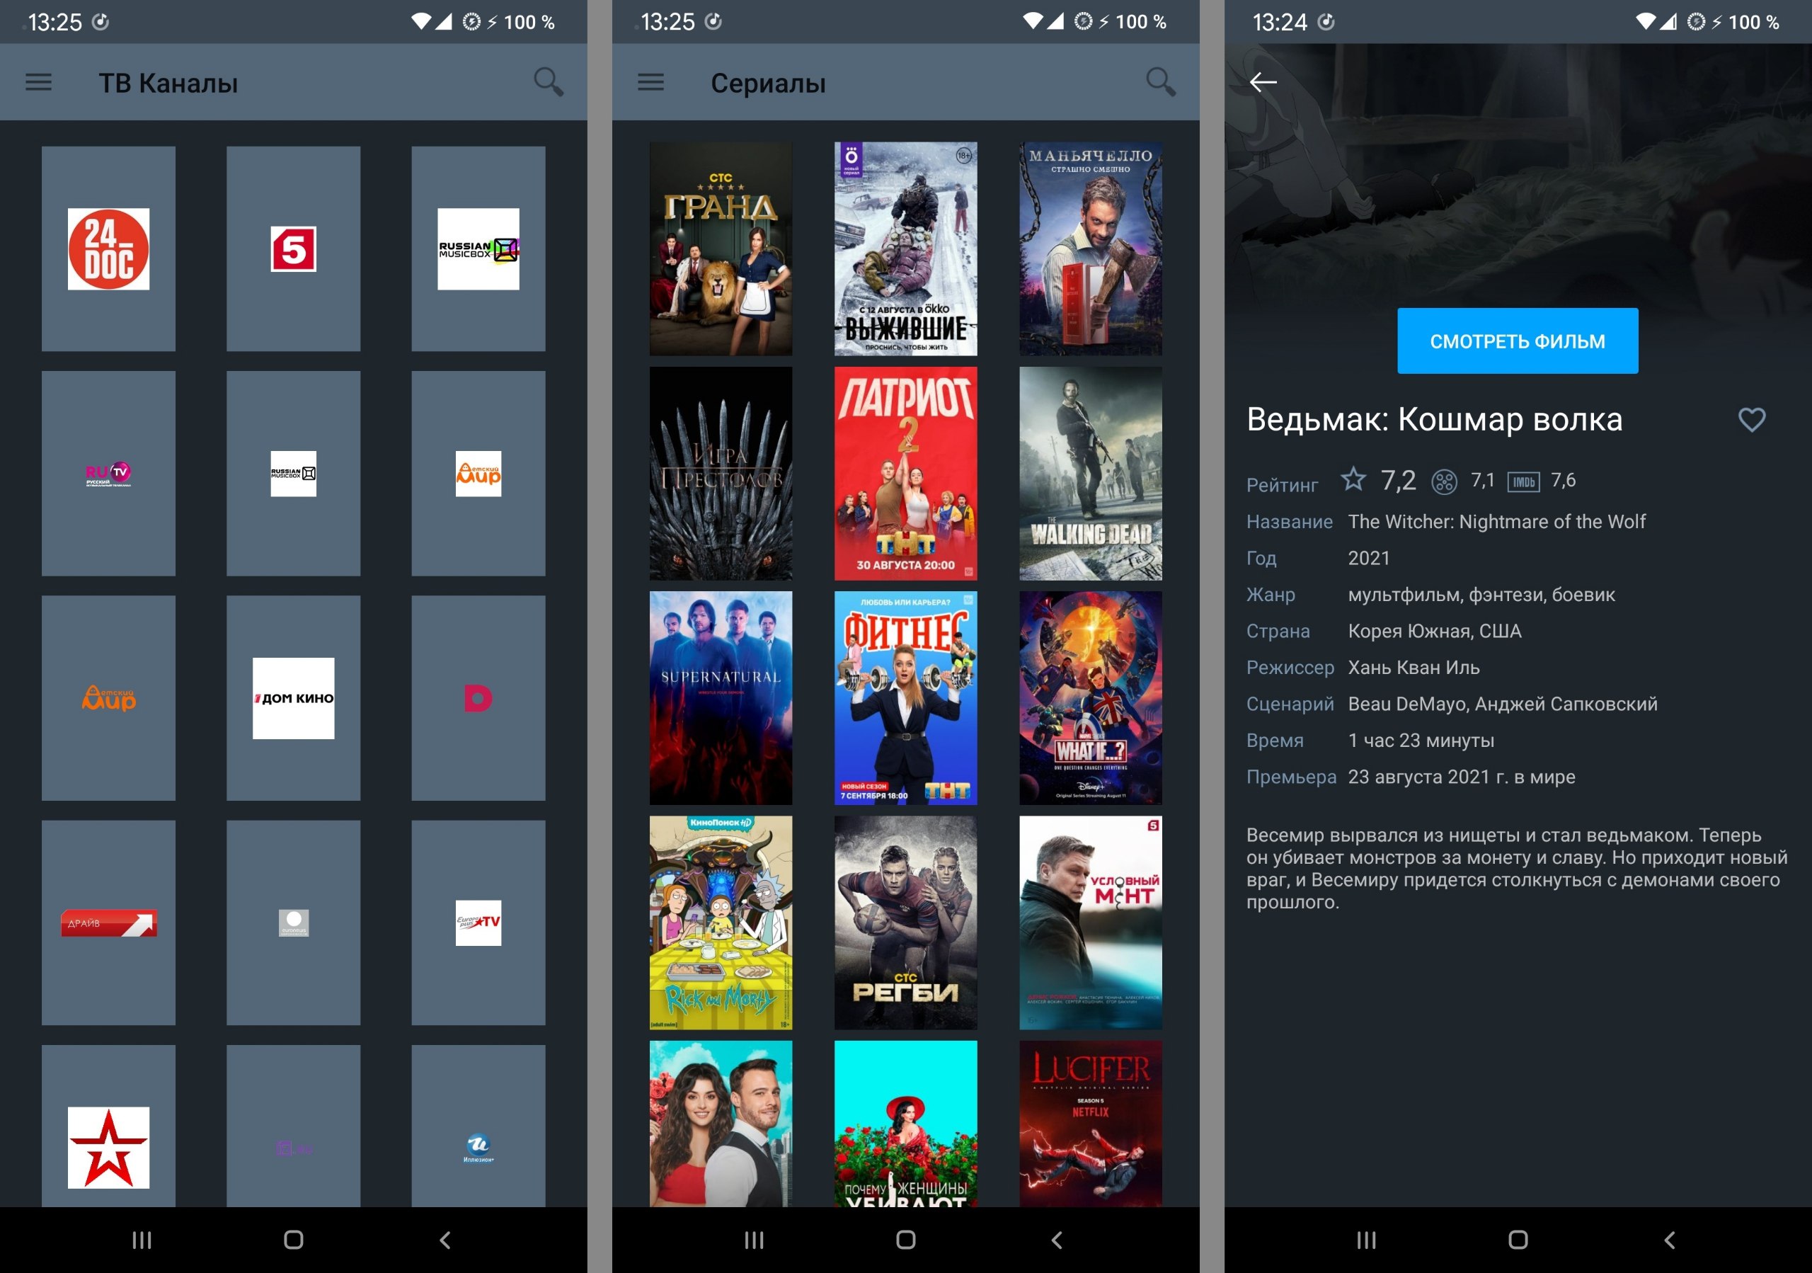Open the pink D logo channel
This screenshot has height=1273, width=1812.
click(478, 699)
